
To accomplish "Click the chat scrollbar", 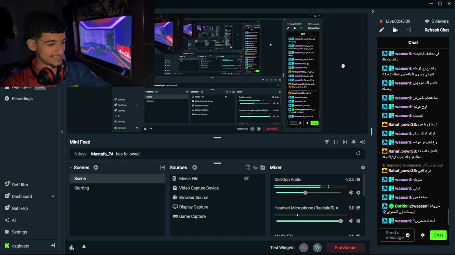I will (449, 216).
